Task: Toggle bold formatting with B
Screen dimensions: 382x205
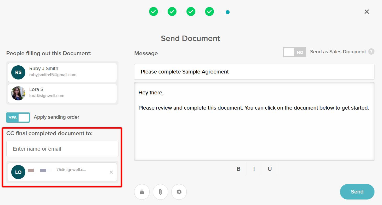Action: click(x=238, y=169)
